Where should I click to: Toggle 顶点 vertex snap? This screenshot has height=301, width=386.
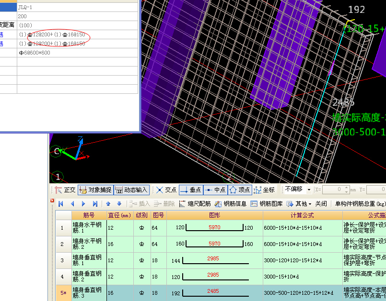(x=240, y=190)
